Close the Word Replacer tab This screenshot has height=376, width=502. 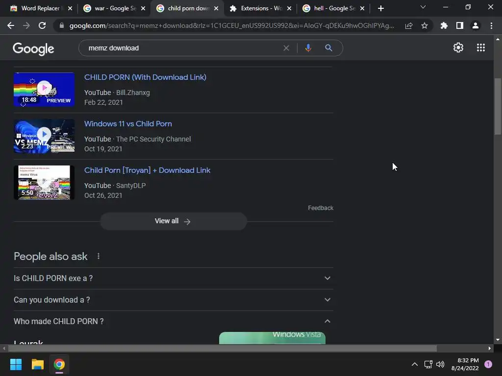70,8
